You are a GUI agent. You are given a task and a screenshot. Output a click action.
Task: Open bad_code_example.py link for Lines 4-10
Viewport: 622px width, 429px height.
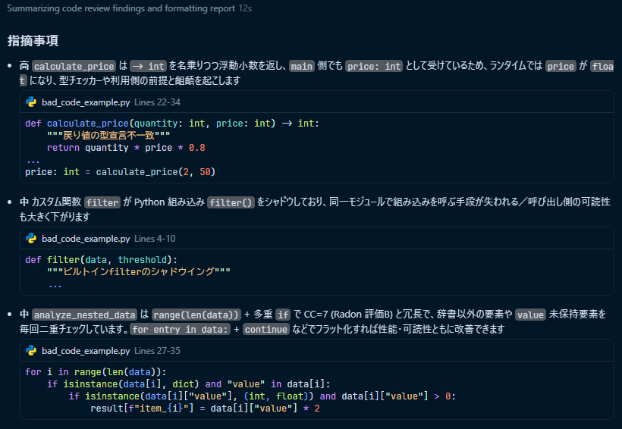pos(86,238)
